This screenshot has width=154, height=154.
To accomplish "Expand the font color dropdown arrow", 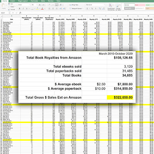I will point(44,8).
